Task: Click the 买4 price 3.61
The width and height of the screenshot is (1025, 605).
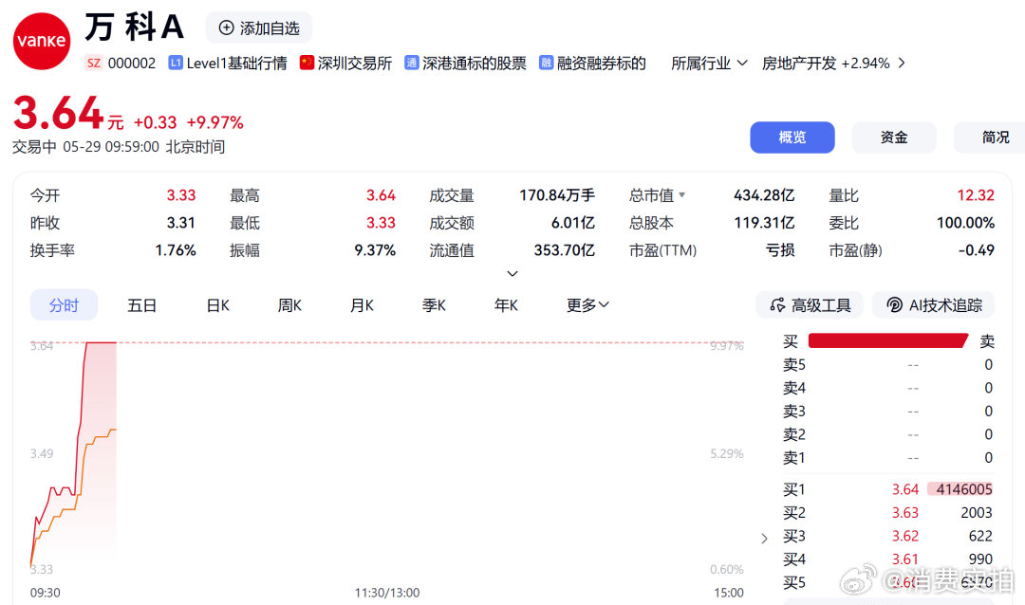Action: click(905, 559)
